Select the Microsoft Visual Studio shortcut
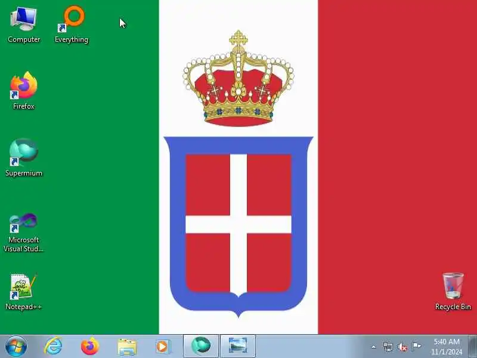The image size is (477, 358). [24, 233]
